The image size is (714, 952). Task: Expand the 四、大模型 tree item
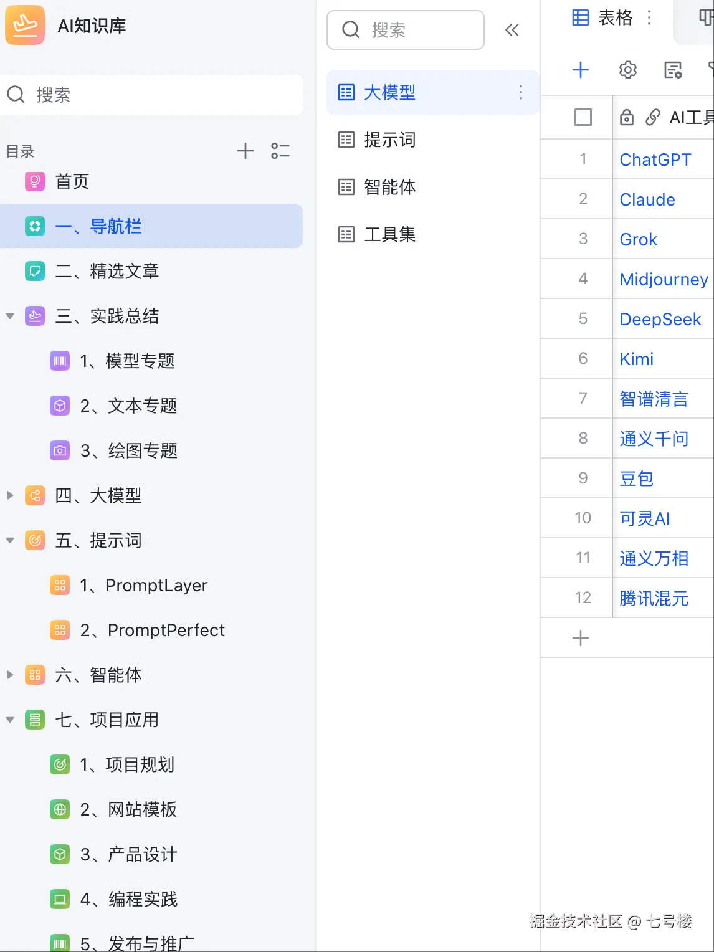pyautogui.click(x=10, y=495)
